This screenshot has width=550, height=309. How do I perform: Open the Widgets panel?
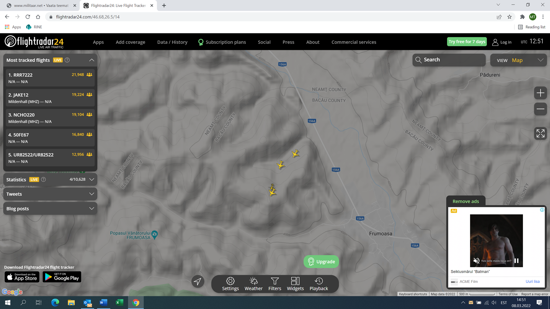(295, 284)
